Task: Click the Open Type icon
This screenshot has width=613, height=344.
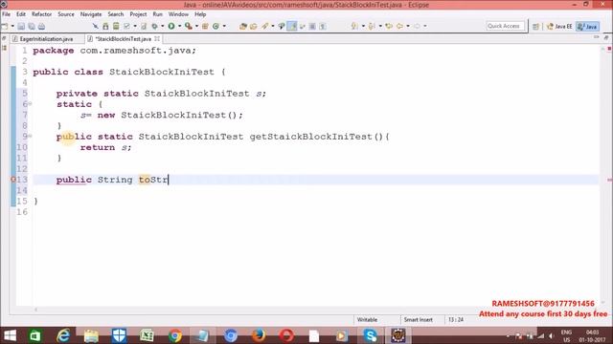Action: [x=243, y=26]
